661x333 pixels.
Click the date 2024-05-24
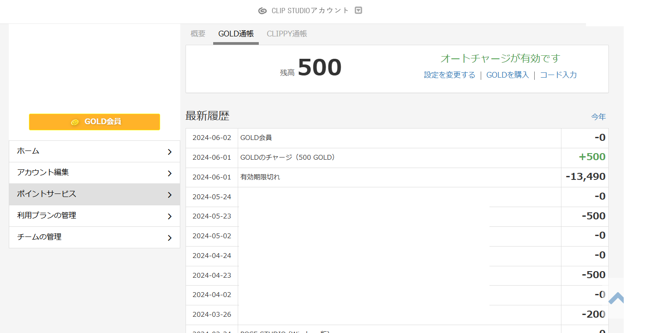click(x=212, y=197)
